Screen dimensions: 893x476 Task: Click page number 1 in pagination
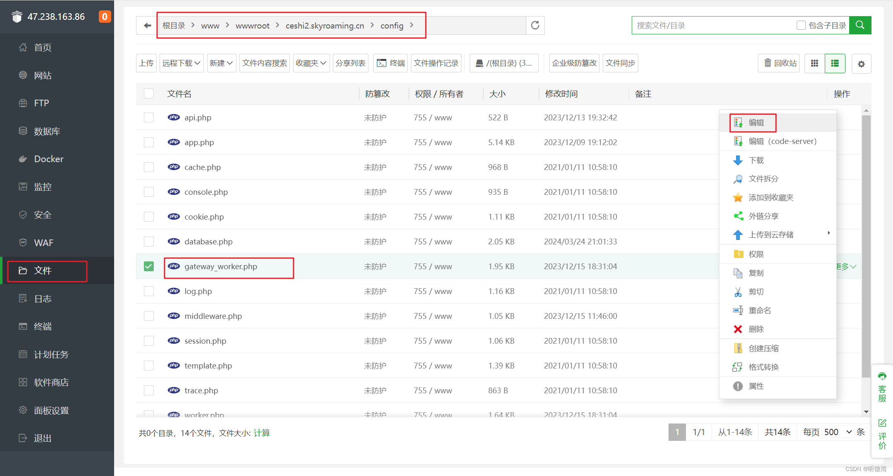677,432
